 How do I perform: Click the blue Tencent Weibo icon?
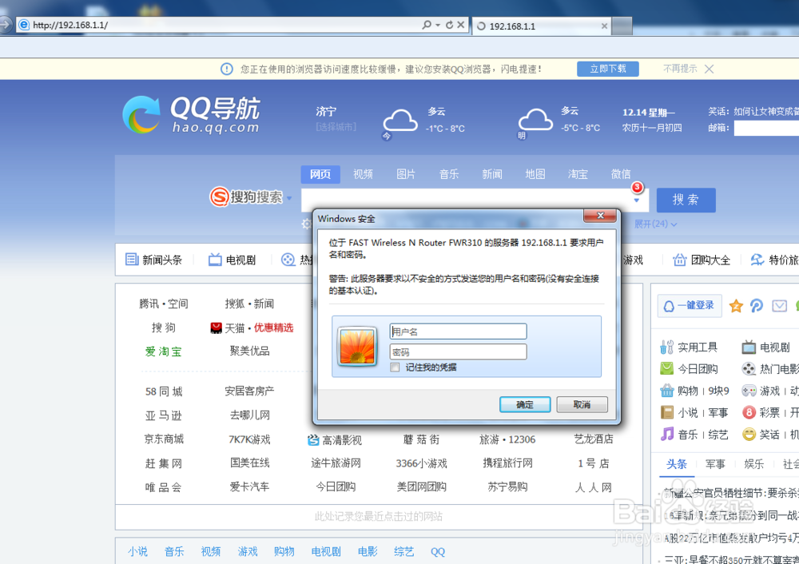point(757,306)
